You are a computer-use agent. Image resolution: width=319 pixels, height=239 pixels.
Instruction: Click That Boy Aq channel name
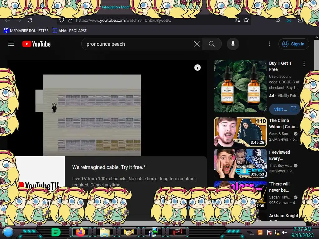point(280,166)
